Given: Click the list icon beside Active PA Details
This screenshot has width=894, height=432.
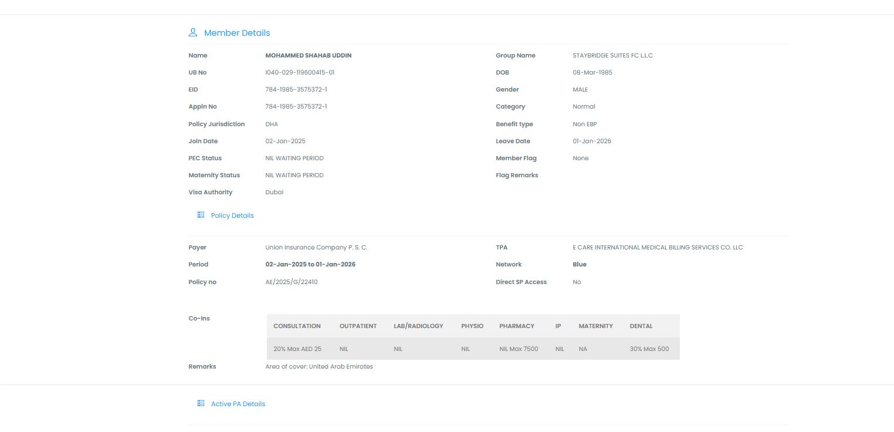Looking at the screenshot, I should point(201,403).
